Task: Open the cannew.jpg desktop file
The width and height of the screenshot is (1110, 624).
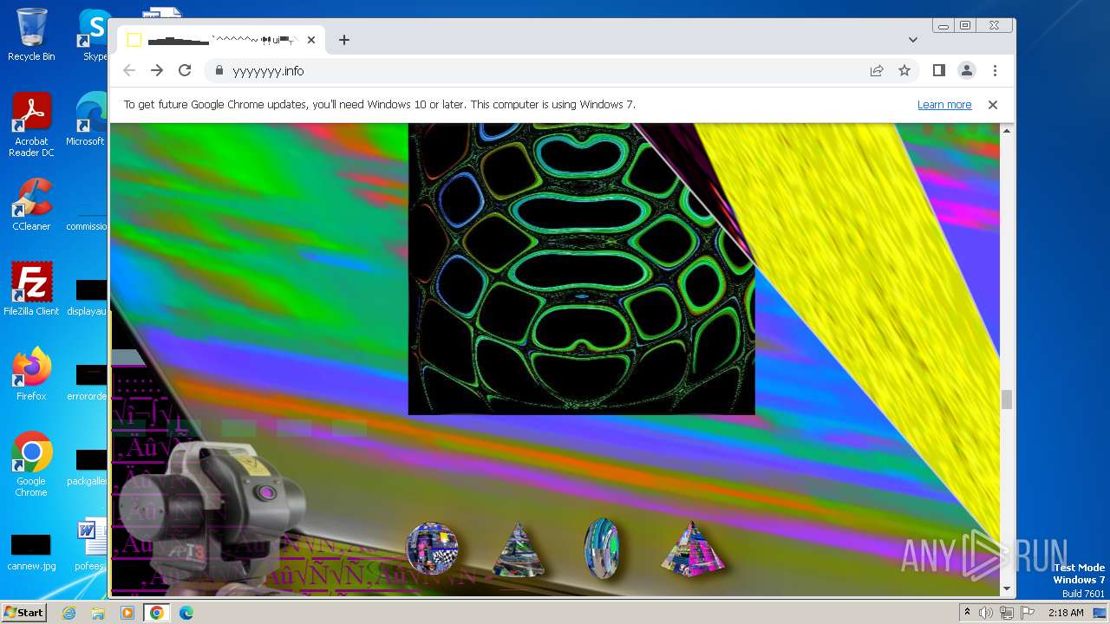Action: (x=31, y=553)
